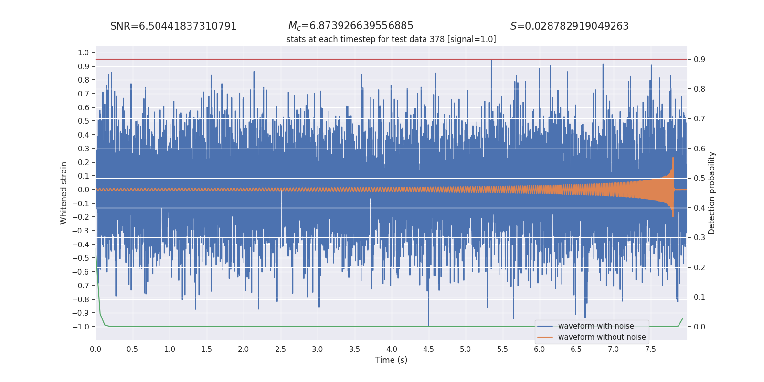Image resolution: width=764 pixels, height=382 pixels.
Task: Click the 0.3 tick on Detection probability axis
Action: tap(700, 237)
